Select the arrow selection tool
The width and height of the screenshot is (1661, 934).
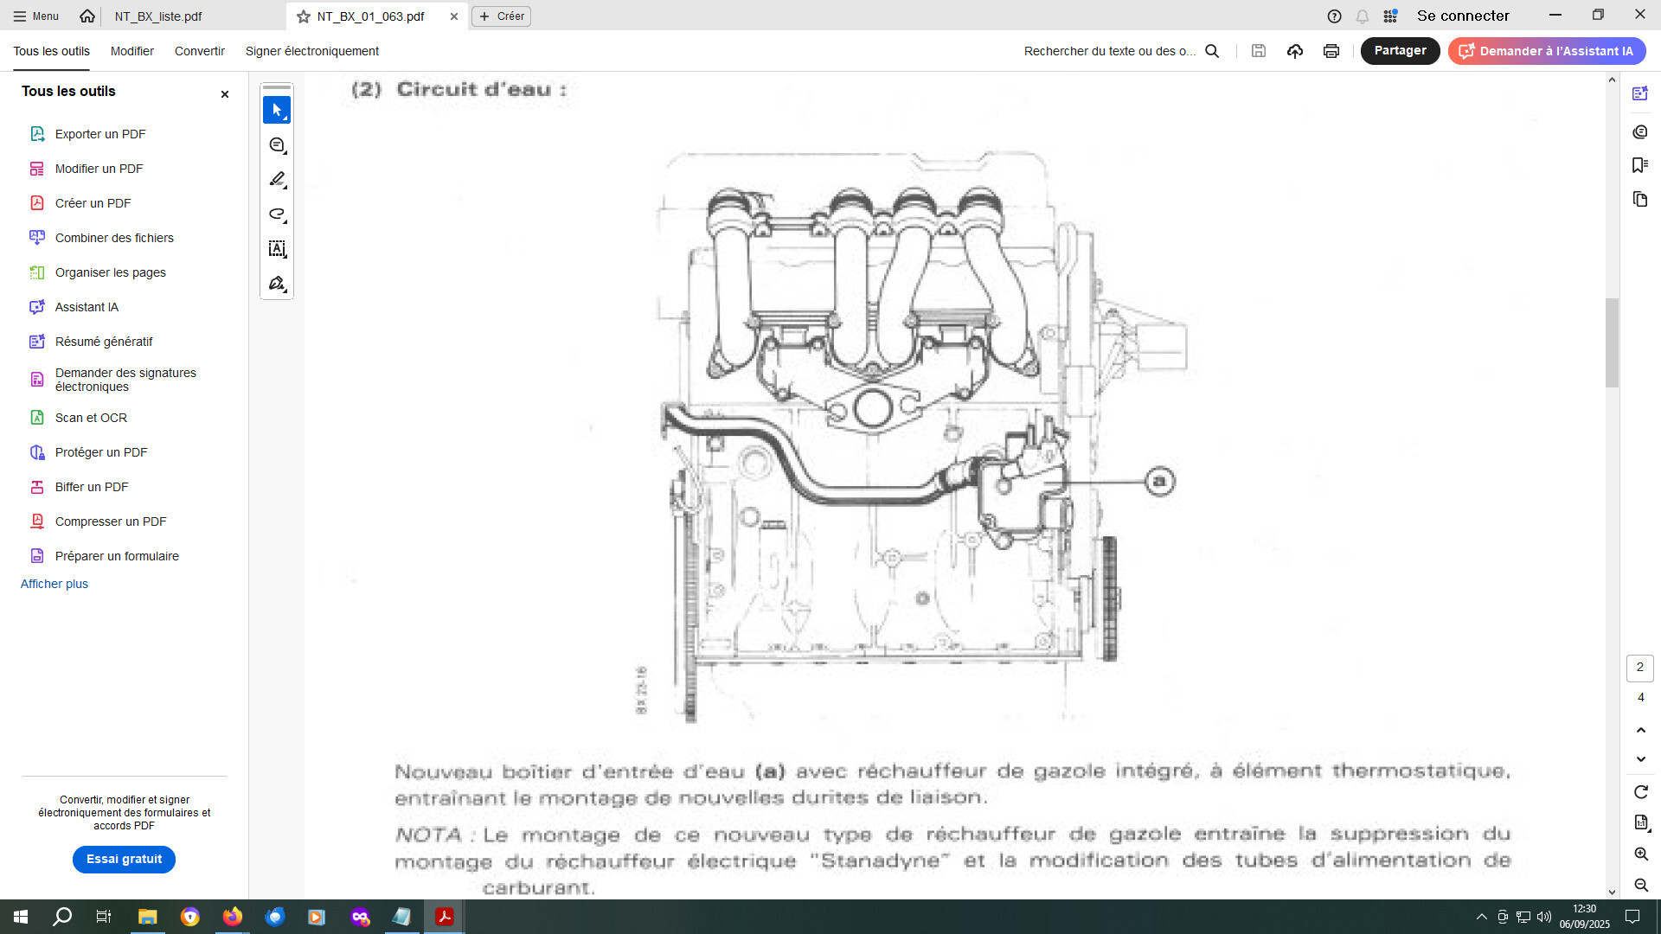277,110
